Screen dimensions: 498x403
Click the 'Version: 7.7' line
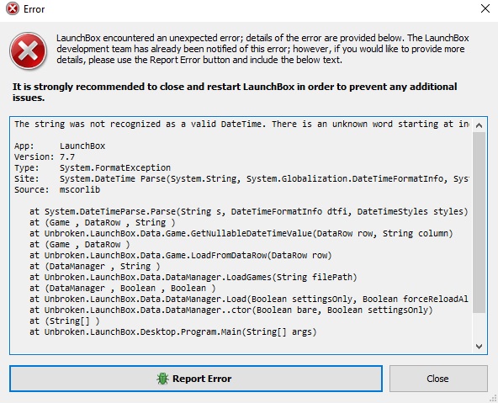(45, 156)
